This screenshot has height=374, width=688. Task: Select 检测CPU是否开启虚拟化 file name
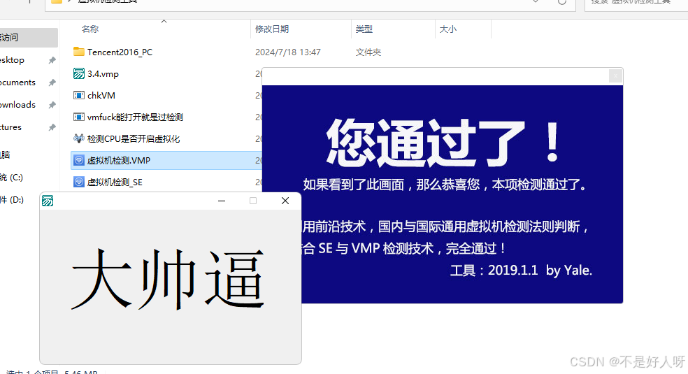[134, 139]
